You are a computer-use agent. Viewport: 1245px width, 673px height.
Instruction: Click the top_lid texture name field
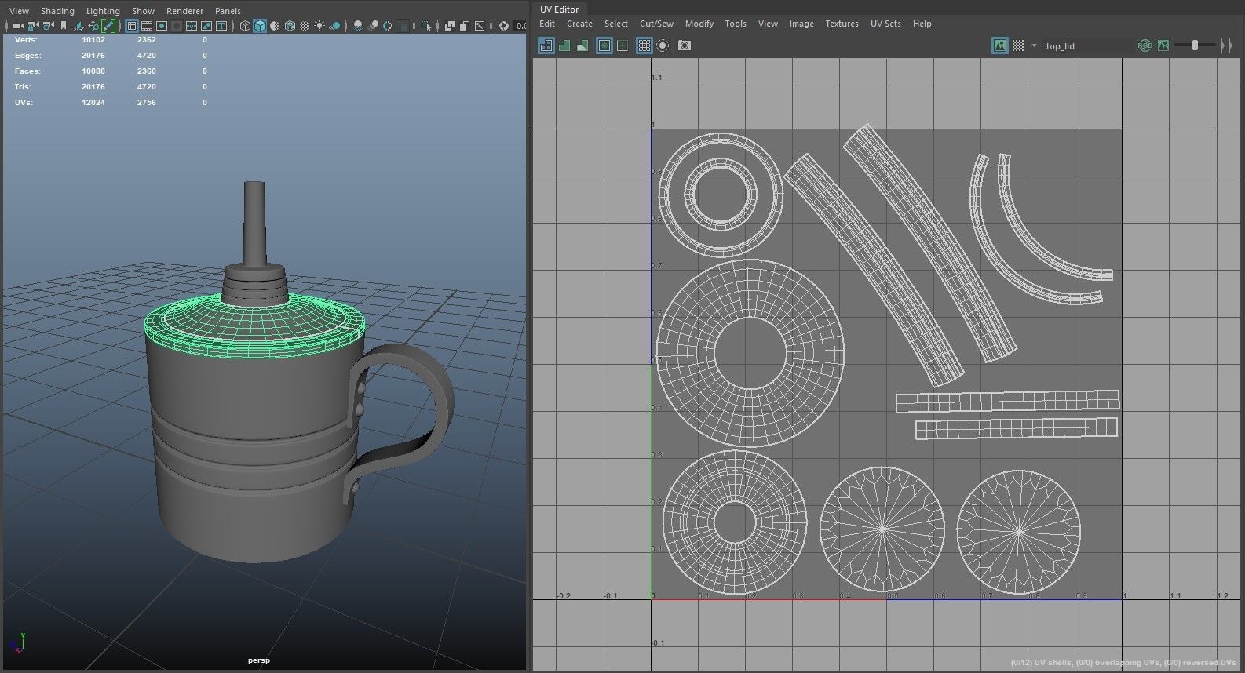tap(1086, 46)
